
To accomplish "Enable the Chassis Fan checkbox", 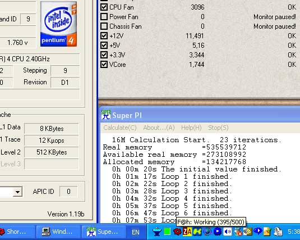I will tap(104, 26).
